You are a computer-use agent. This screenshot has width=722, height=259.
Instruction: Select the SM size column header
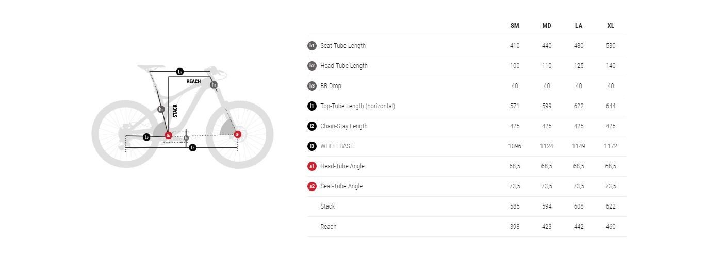point(515,26)
